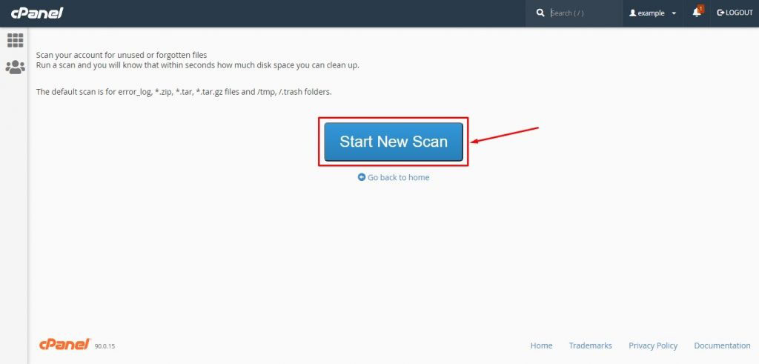The image size is (759, 364).
Task: Open the notifications bell icon
Action: tap(697, 12)
